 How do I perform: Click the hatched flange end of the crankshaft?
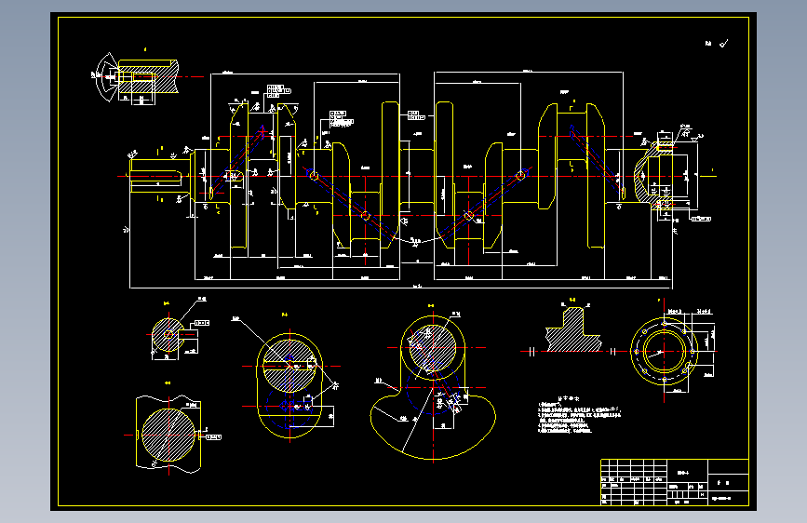click(x=653, y=176)
